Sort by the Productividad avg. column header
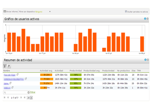Viewport: 153px width, 110px height. click(92, 71)
